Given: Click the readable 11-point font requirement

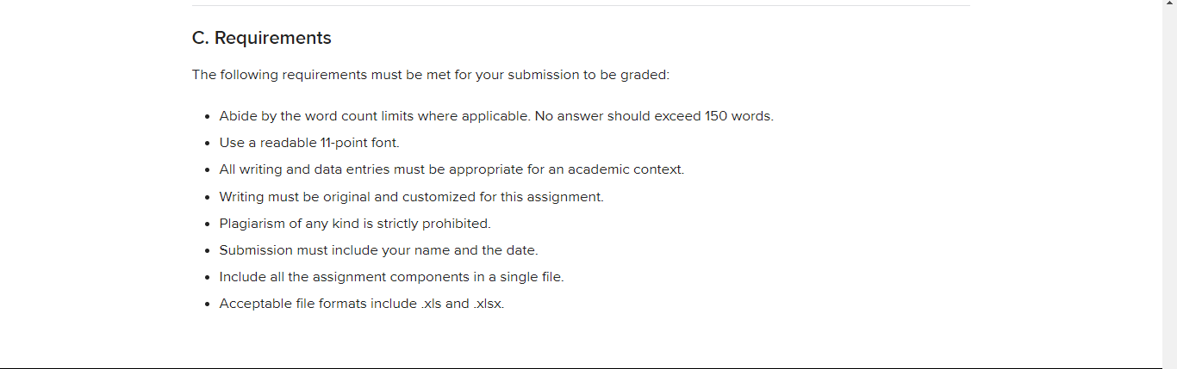Looking at the screenshot, I should tap(309, 143).
